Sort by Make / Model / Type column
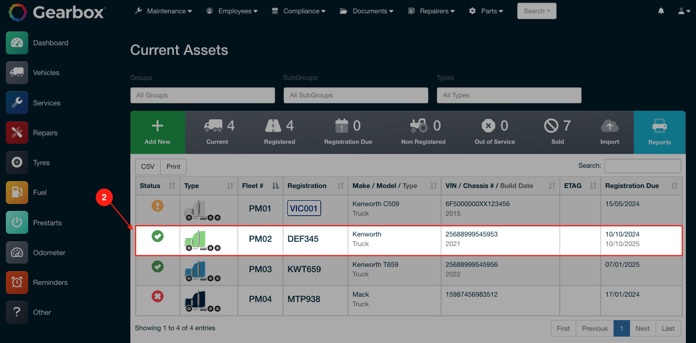This screenshot has width=696, height=343. [394, 186]
